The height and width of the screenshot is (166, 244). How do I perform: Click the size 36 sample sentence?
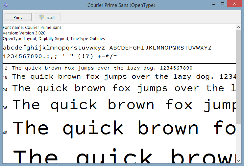click(x=124, y=105)
